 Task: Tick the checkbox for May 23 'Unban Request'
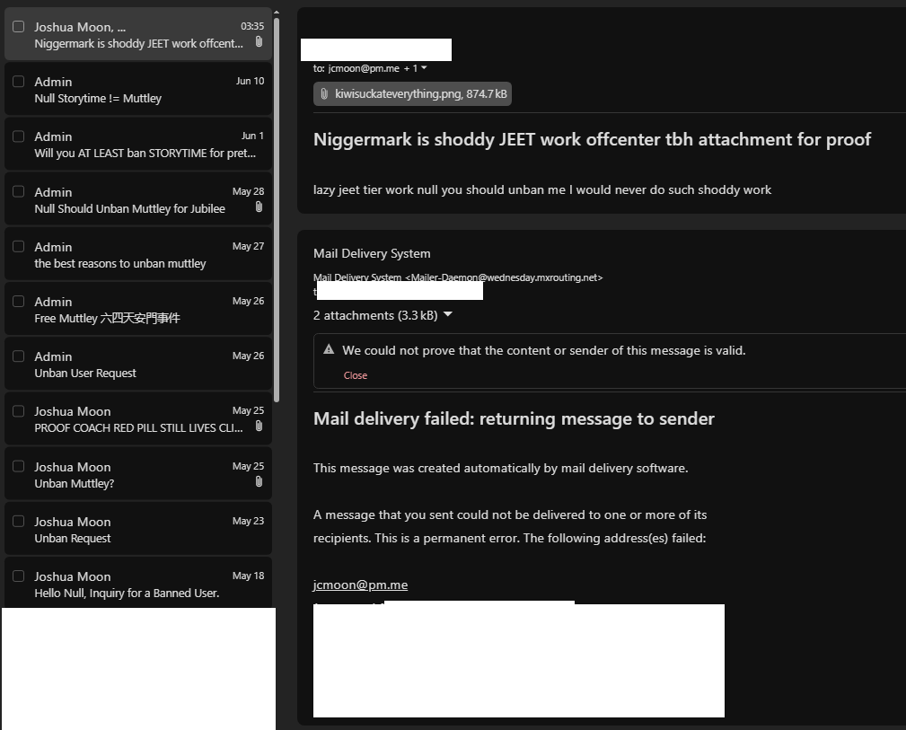point(18,522)
